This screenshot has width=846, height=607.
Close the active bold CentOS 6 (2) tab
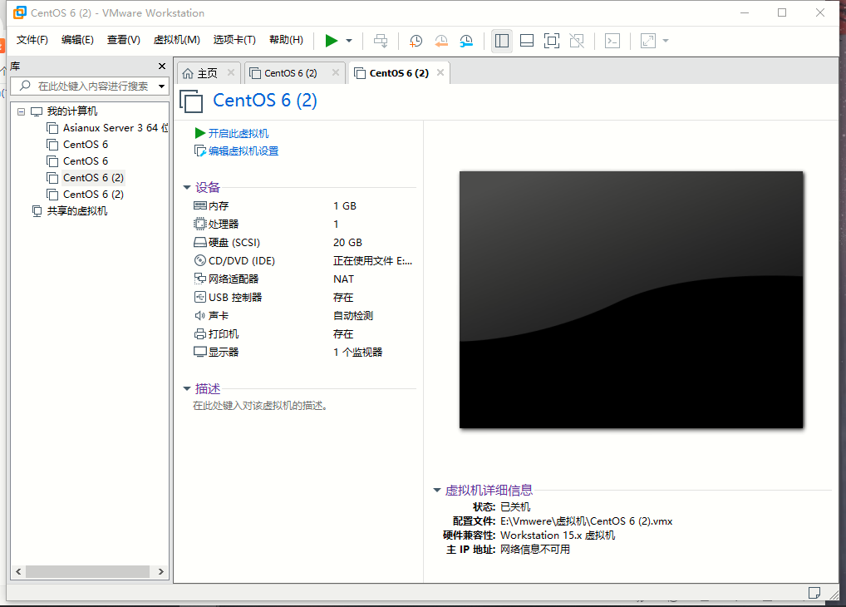click(x=440, y=72)
